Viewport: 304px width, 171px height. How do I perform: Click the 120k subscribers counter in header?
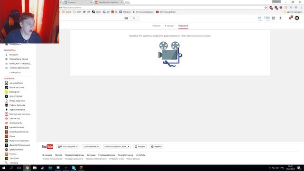click(267, 18)
